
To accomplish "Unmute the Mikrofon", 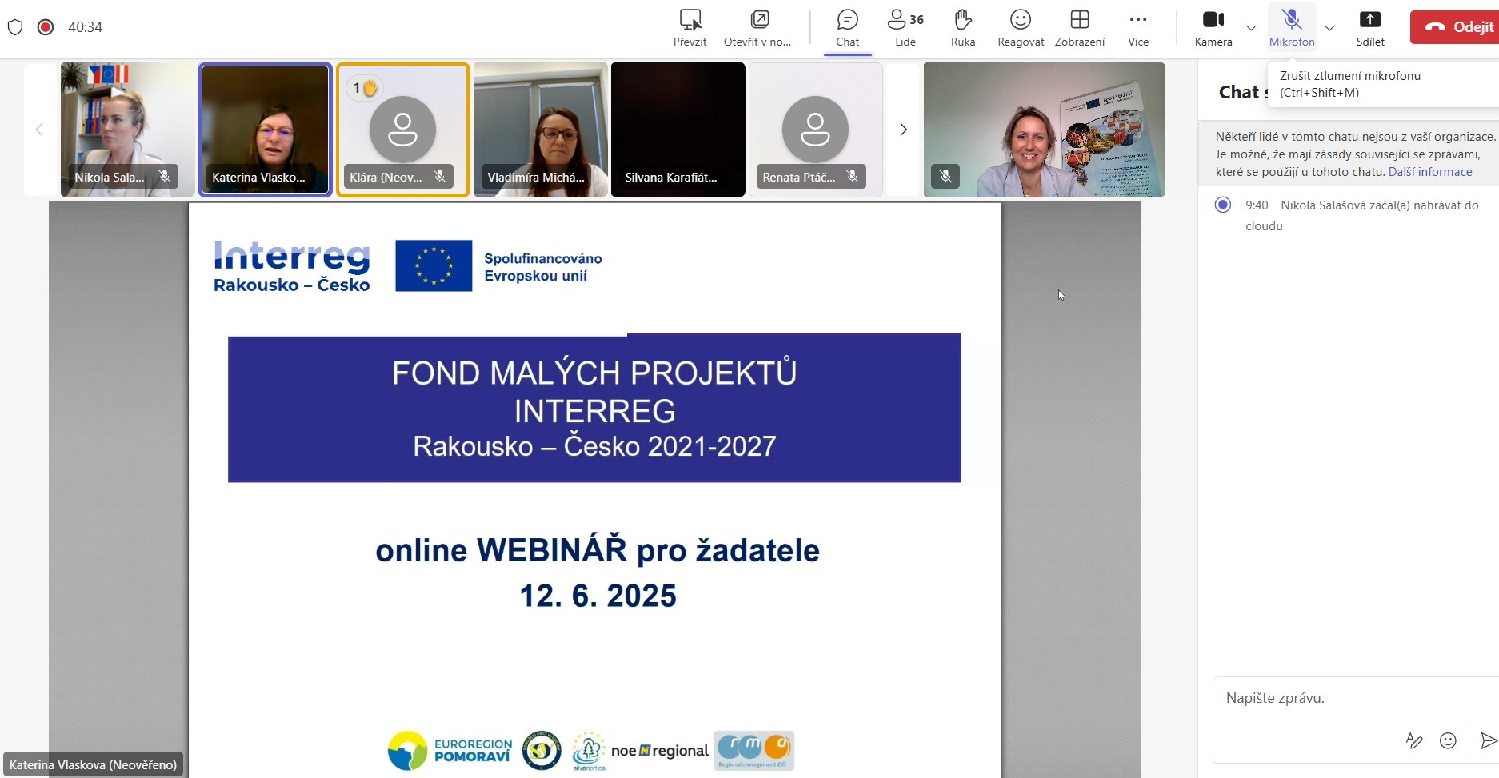I will (1291, 27).
